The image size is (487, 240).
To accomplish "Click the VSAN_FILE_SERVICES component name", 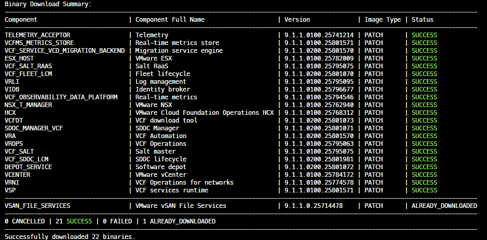I will (37, 206).
